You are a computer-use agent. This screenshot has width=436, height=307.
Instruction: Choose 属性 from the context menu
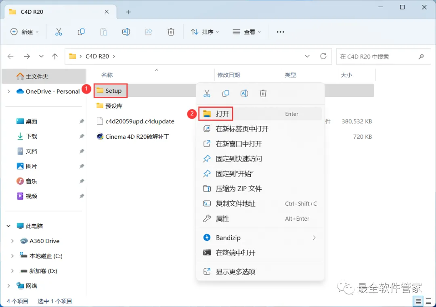260,219
